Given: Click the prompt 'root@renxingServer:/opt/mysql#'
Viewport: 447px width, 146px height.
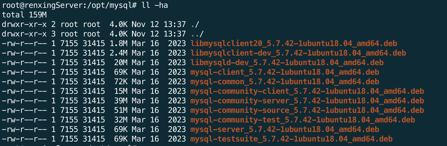Looking at the screenshot, I should 69,5.
